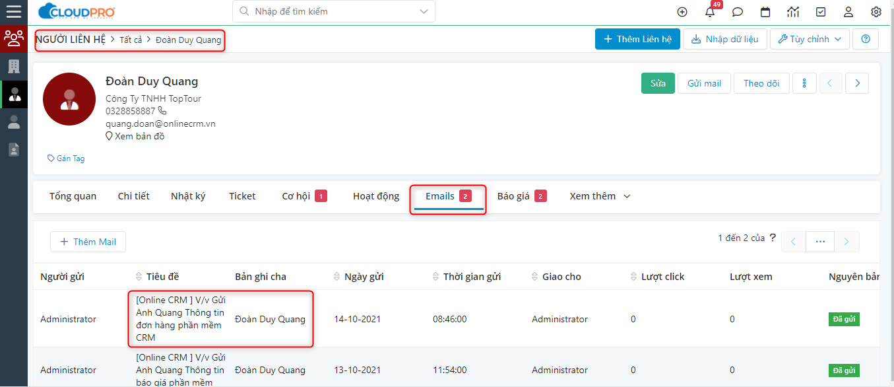Screen dimensions: 894x387
Task: Open the calendar icon in top bar
Action: pos(765,12)
